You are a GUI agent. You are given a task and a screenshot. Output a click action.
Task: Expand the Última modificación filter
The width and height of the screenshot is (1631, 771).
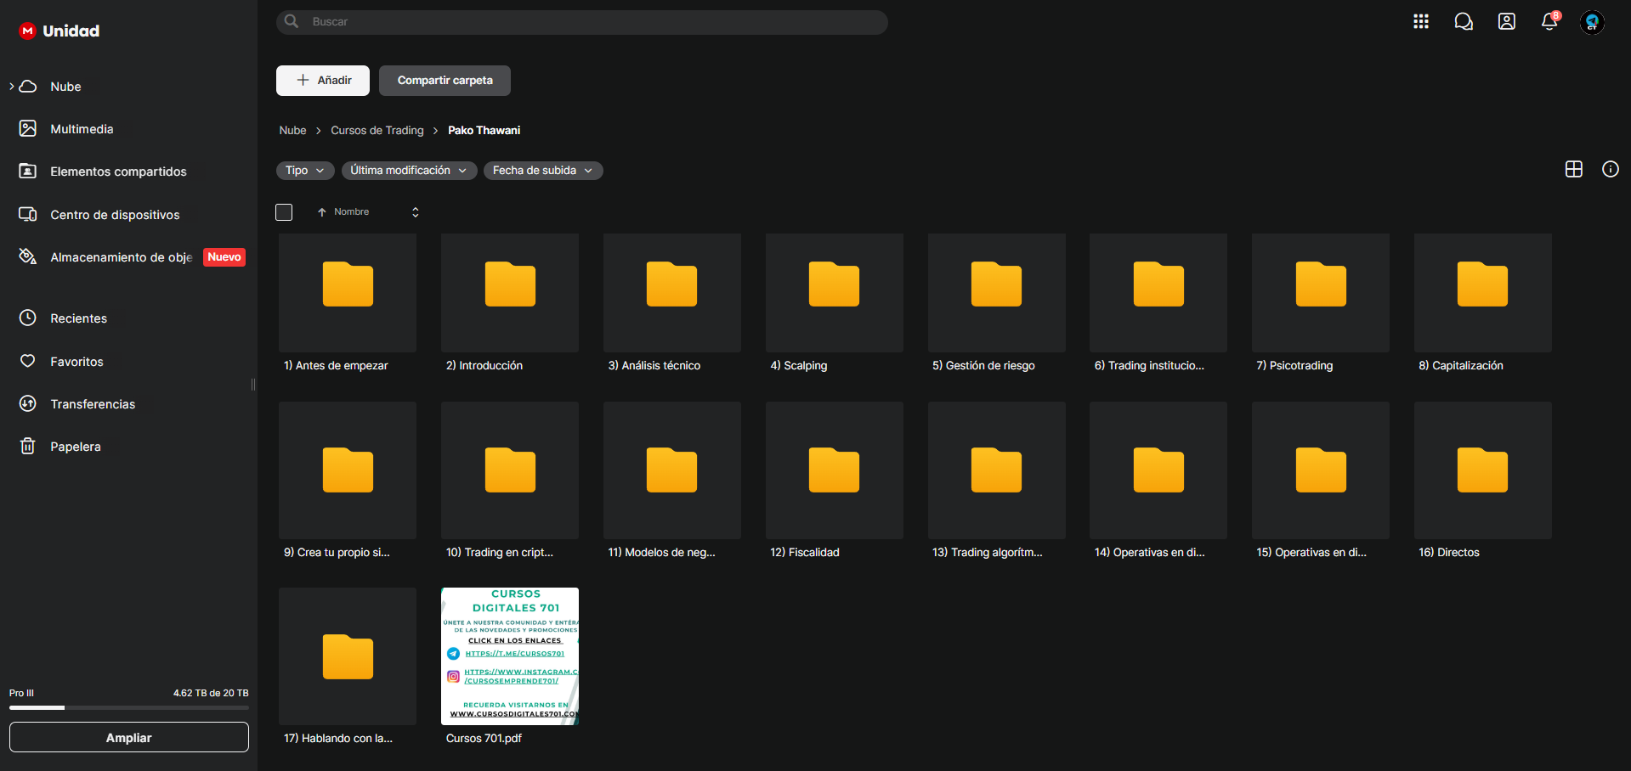[409, 171]
